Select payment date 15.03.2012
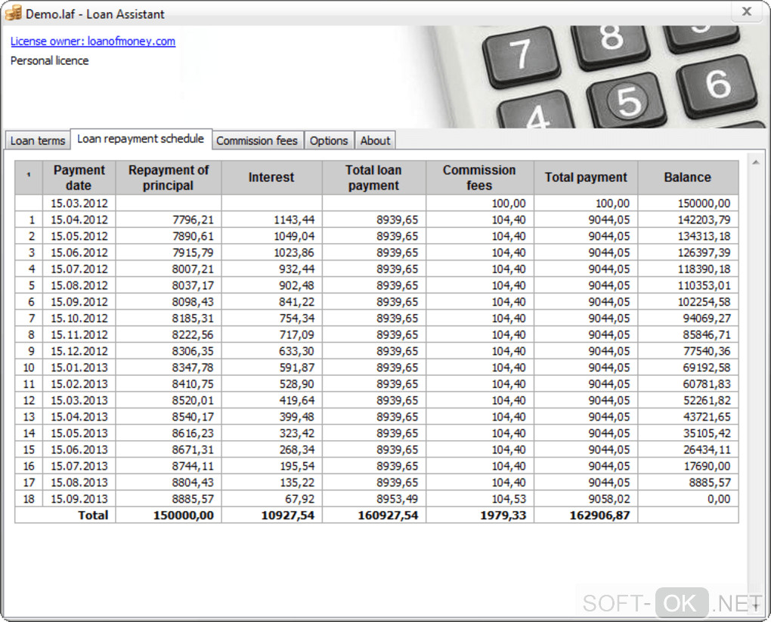The width and height of the screenshot is (771, 622). [79, 203]
